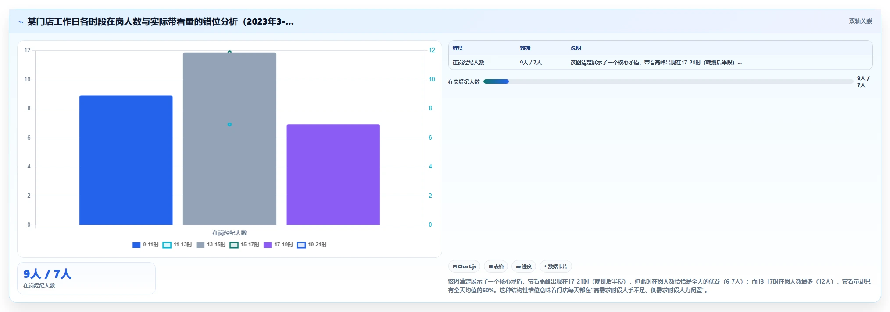Select the Chart.js tag
Screen dimensions: 890x312
[464, 266]
